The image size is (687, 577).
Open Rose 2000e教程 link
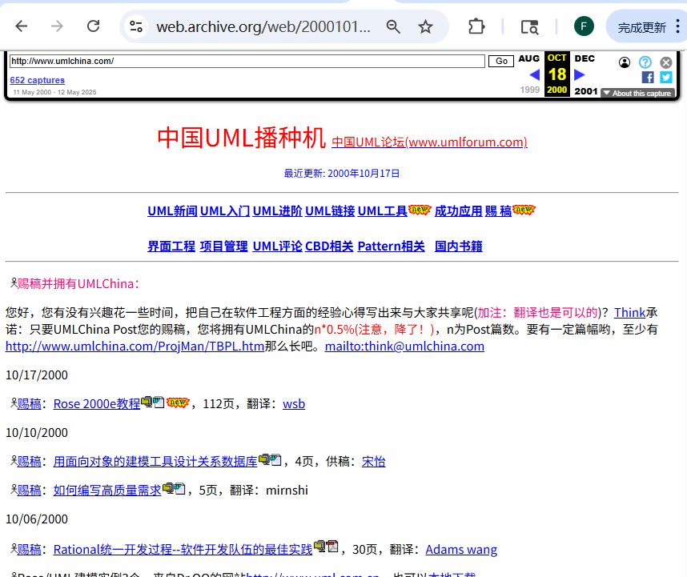[x=97, y=403]
